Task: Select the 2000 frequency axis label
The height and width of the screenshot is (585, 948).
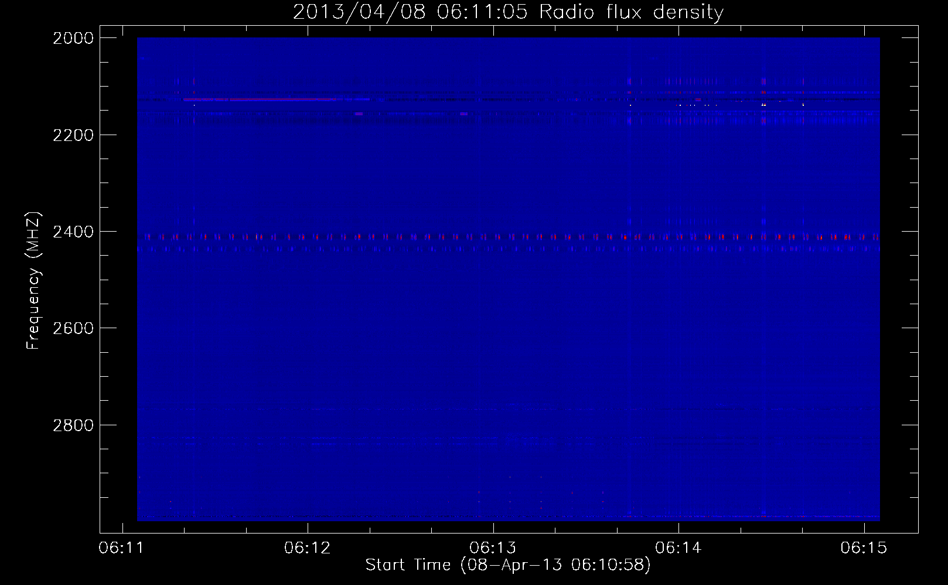Action: click(73, 38)
